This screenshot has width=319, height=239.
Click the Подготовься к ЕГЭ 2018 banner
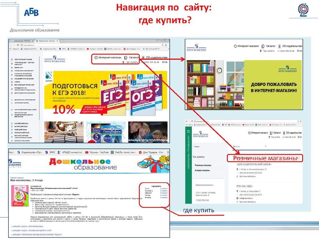(x=106, y=93)
